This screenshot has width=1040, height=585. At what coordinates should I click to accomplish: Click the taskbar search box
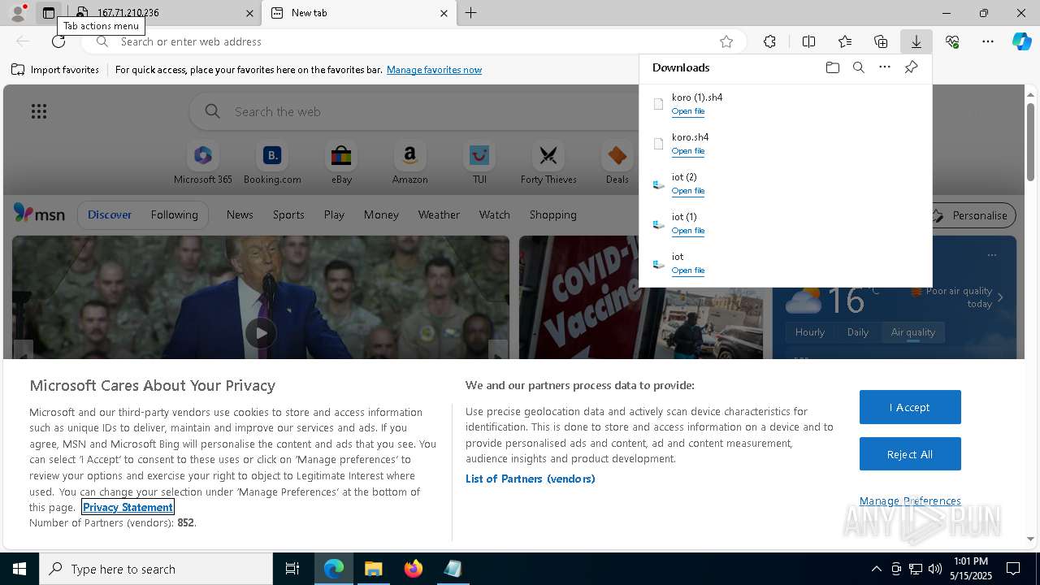[x=156, y=569]
